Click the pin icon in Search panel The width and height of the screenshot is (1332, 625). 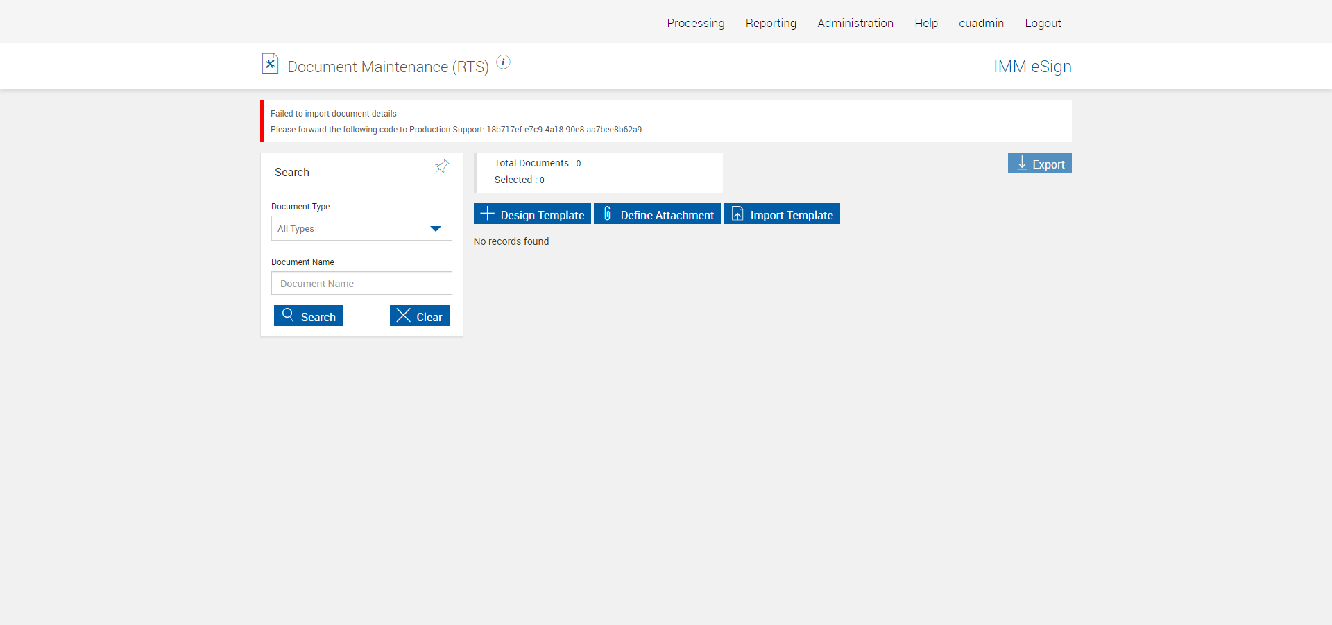[442, 166]
